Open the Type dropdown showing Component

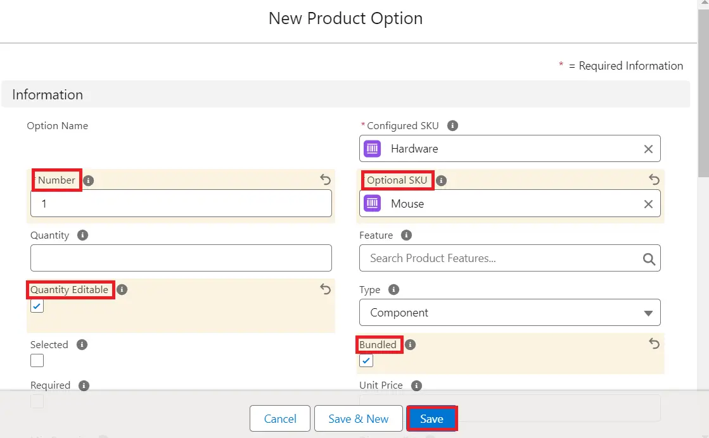[x=509, y=313]
